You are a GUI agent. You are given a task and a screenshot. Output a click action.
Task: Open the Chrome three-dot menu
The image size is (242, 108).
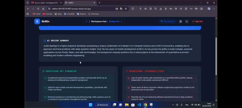214,9
